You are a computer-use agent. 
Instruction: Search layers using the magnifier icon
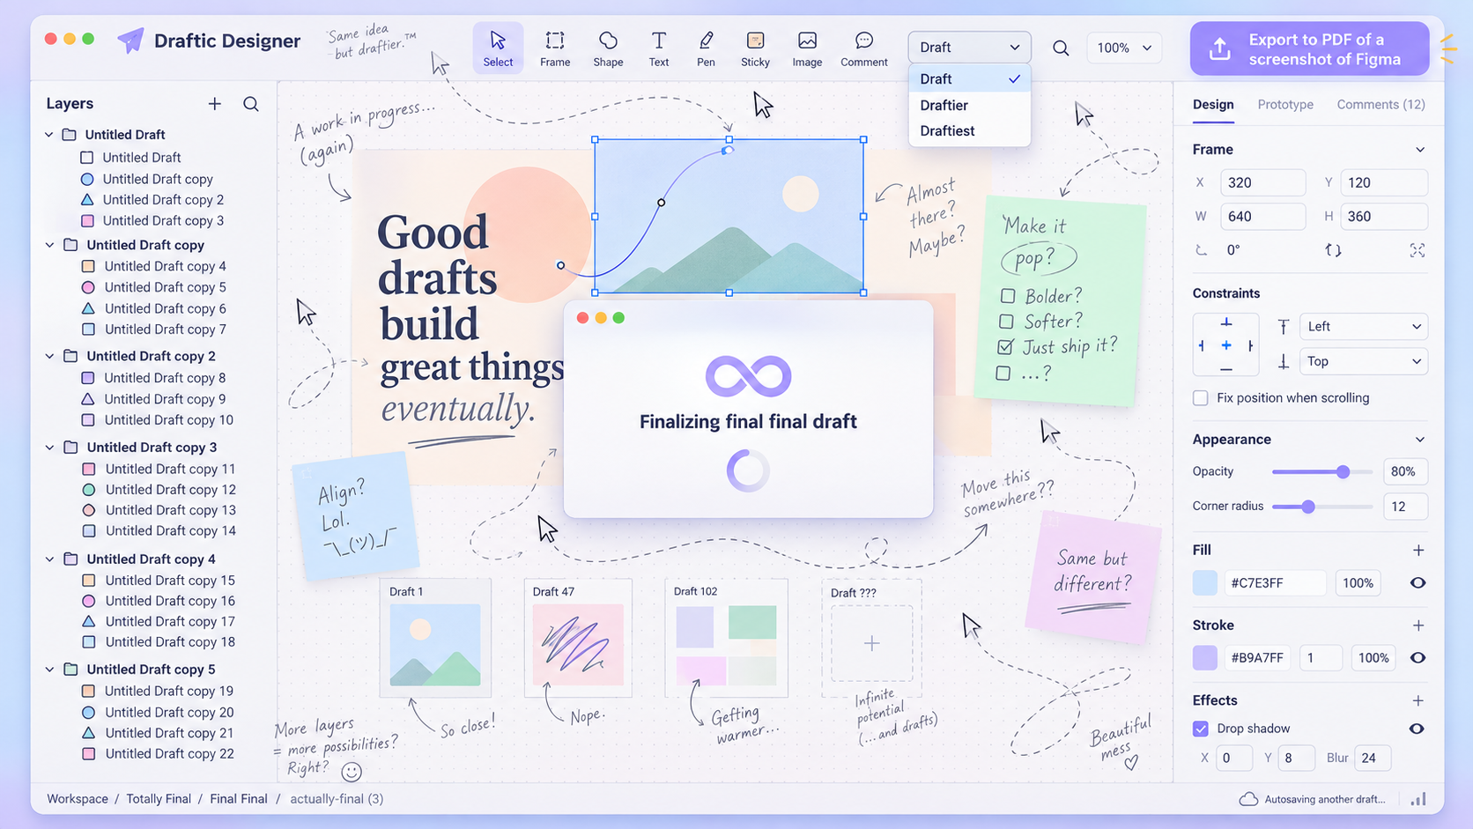click(x=251, y=104)
